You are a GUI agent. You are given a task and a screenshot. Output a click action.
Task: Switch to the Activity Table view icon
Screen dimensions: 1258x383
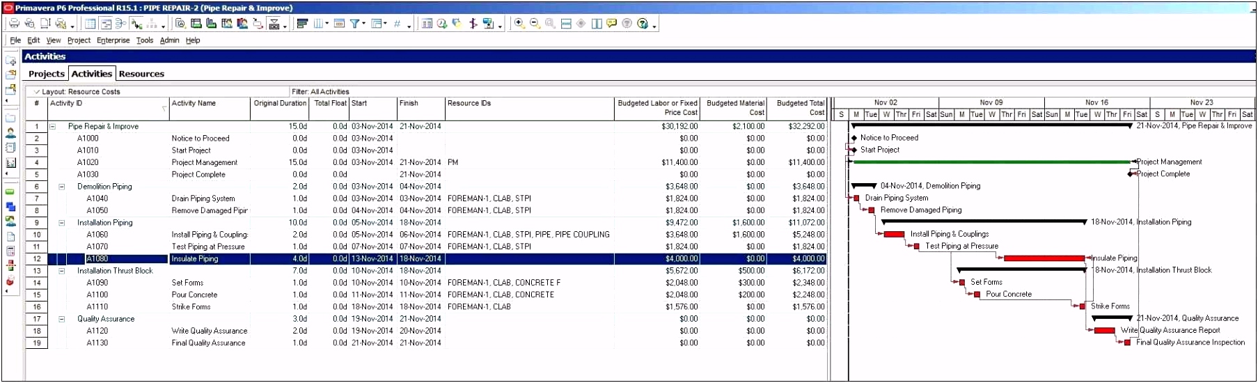pyautogui.click(x=91, y=23)
